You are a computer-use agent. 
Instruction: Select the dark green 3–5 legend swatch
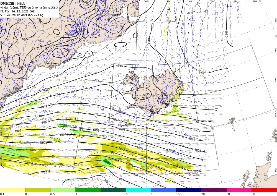click(x=113, y=190)
